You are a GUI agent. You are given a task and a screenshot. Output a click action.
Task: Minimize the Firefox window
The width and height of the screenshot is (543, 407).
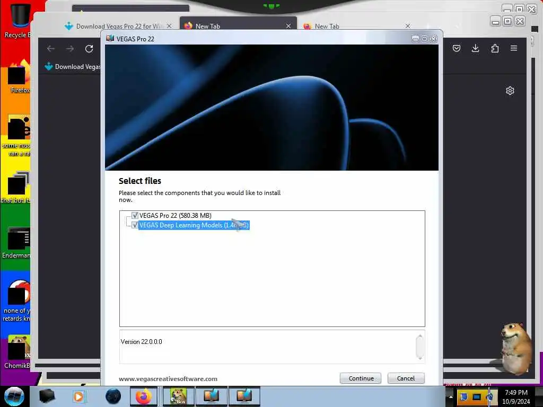pos(496,21)
